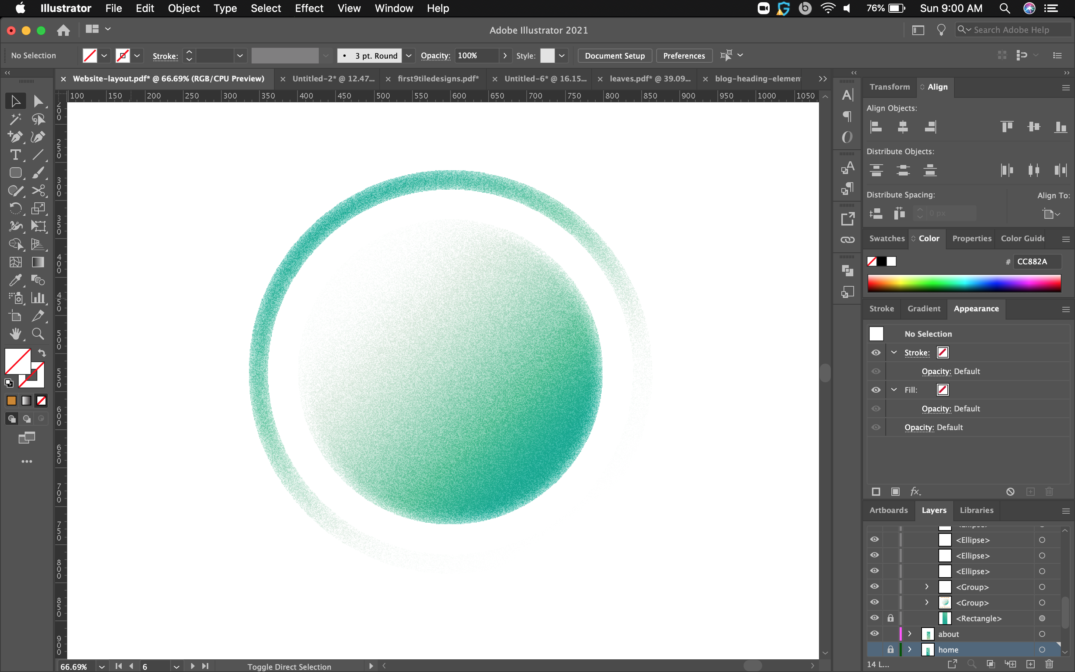Switch to the Swatches tab

[x=887, y=239]
